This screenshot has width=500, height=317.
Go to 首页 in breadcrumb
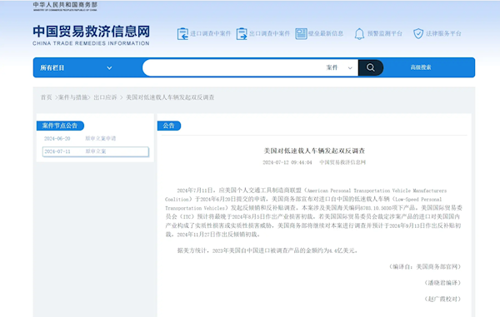coord(46,97)
